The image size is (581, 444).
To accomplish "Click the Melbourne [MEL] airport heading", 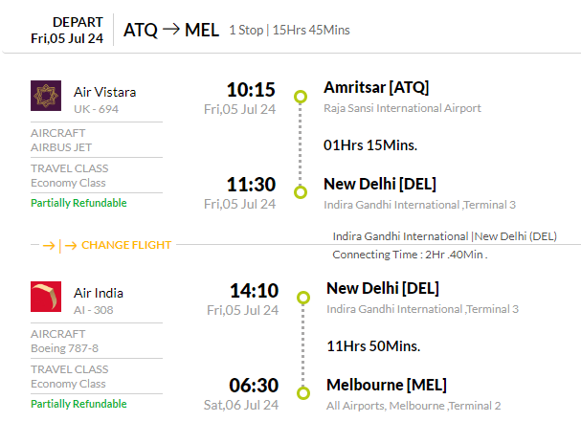I will click(387, 385).
